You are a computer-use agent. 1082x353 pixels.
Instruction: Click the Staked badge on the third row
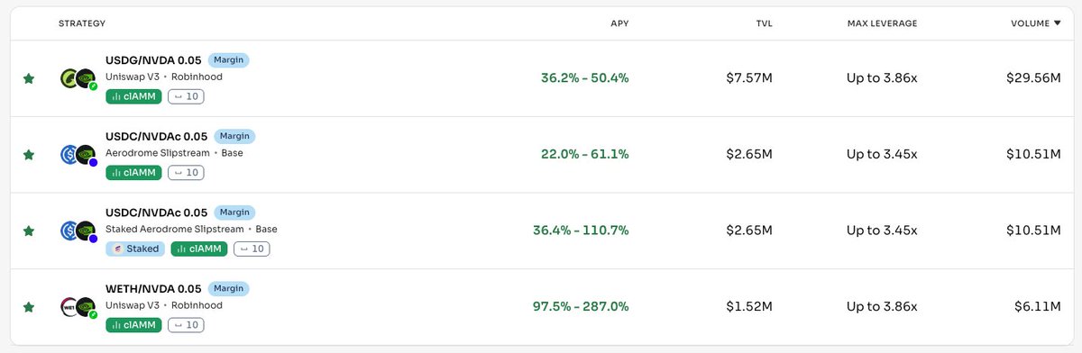[135, 249]
